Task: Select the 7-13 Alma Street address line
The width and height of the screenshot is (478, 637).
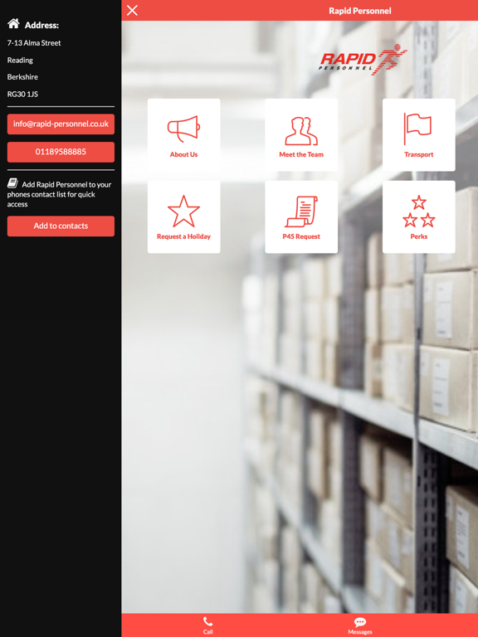Action: click(34, 42)
